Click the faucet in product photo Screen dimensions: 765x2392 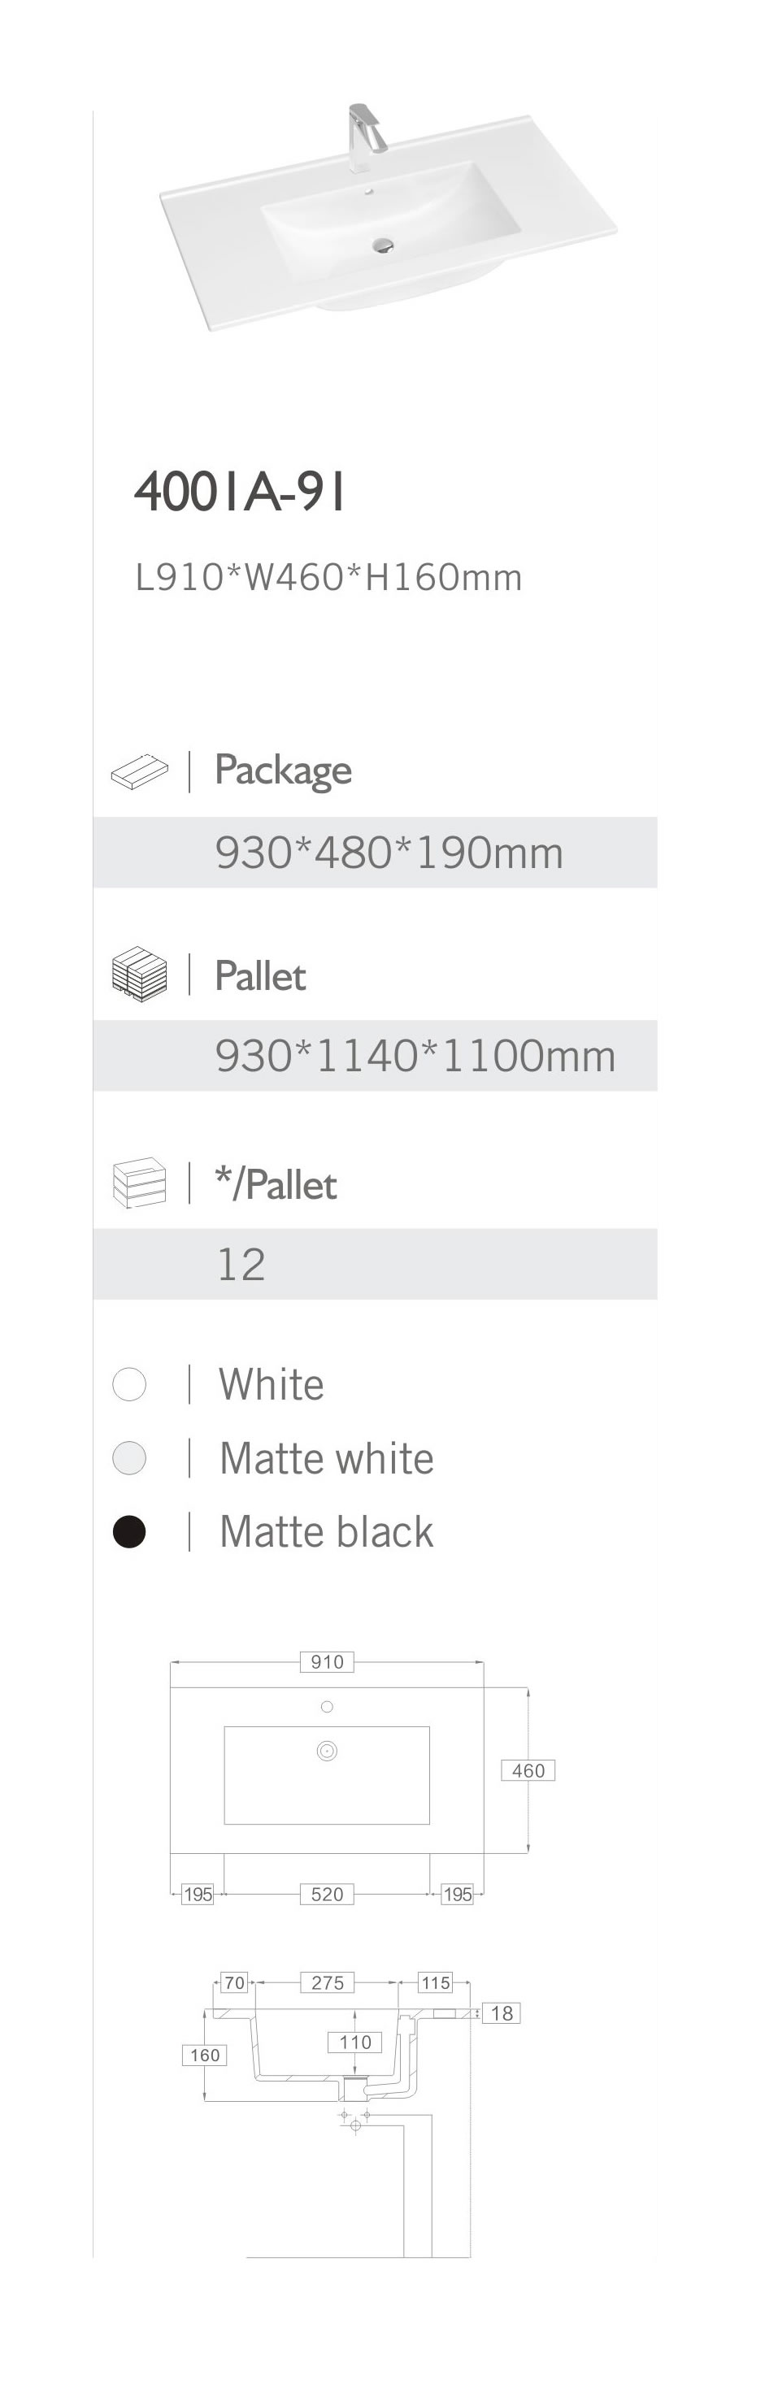coord(365,137)
